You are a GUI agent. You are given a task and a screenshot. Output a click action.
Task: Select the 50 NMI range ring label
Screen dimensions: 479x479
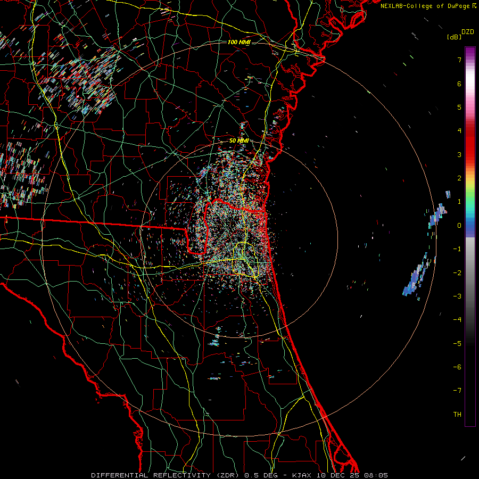pyautogui.click(x=239, y=141)
